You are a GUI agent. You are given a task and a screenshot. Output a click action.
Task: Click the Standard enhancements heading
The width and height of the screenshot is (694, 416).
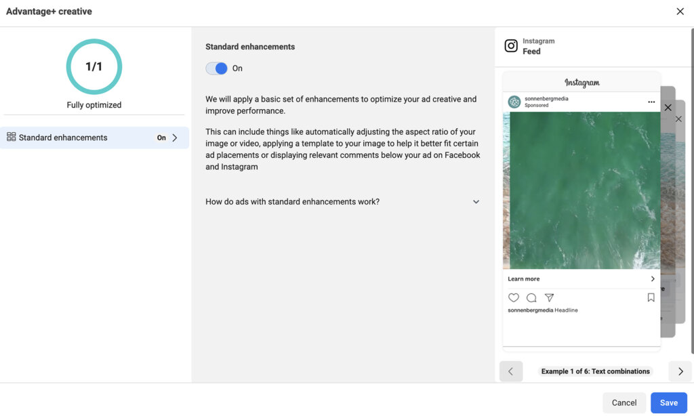[250, 47]
